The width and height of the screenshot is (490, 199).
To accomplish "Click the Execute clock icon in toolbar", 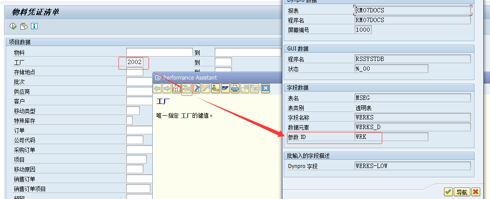I will point(13,26).
